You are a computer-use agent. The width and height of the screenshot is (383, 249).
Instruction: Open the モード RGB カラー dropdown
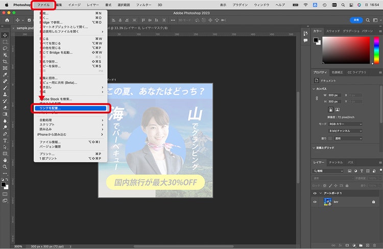tap(345, 124)
